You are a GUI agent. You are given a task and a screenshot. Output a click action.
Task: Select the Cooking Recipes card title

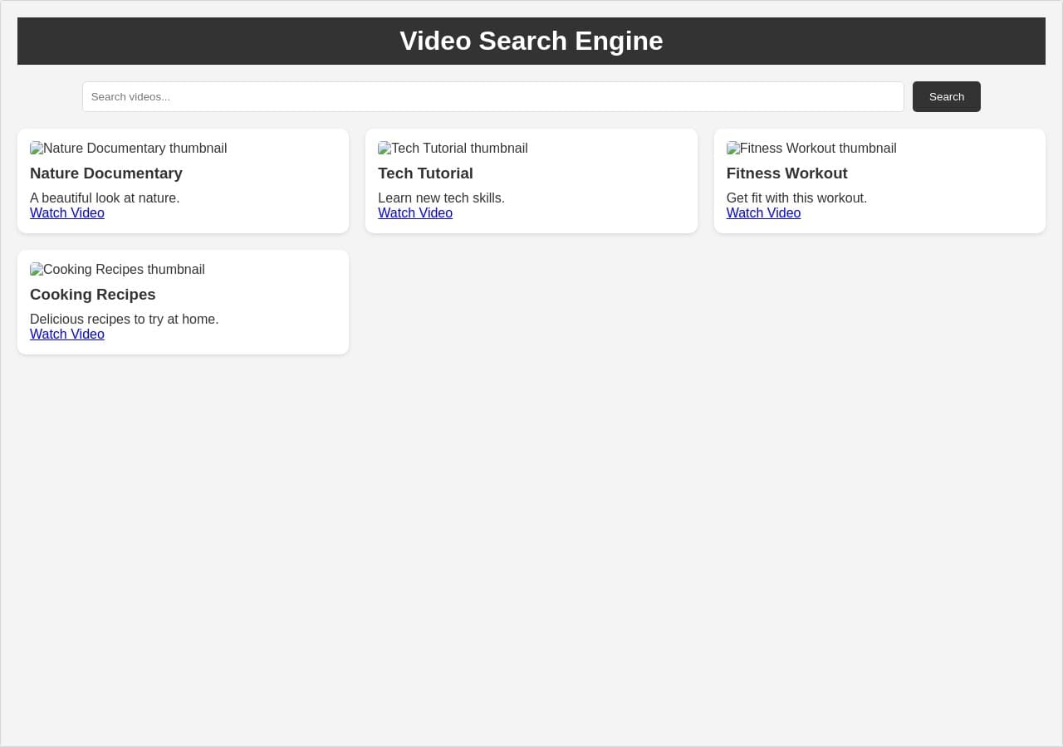[x=93, y=295]
